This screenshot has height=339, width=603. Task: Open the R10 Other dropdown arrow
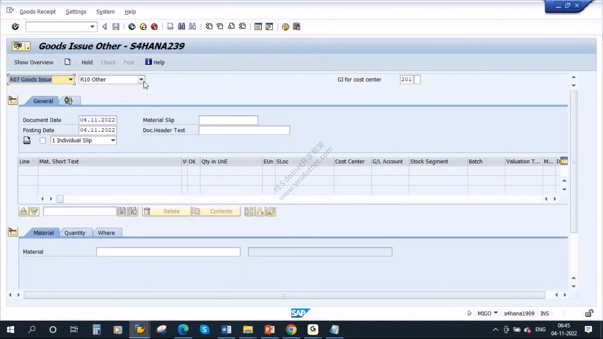tap(141, 80)
